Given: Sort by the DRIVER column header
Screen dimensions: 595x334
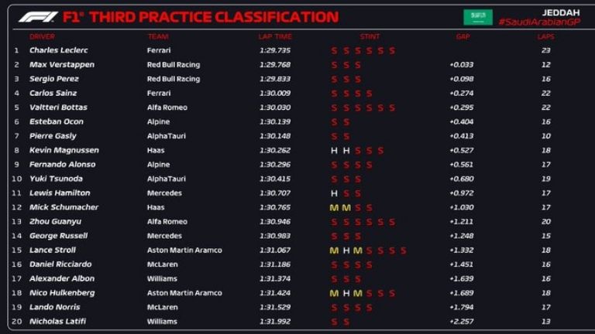Looking at the screenshot, I should point(42,36).
